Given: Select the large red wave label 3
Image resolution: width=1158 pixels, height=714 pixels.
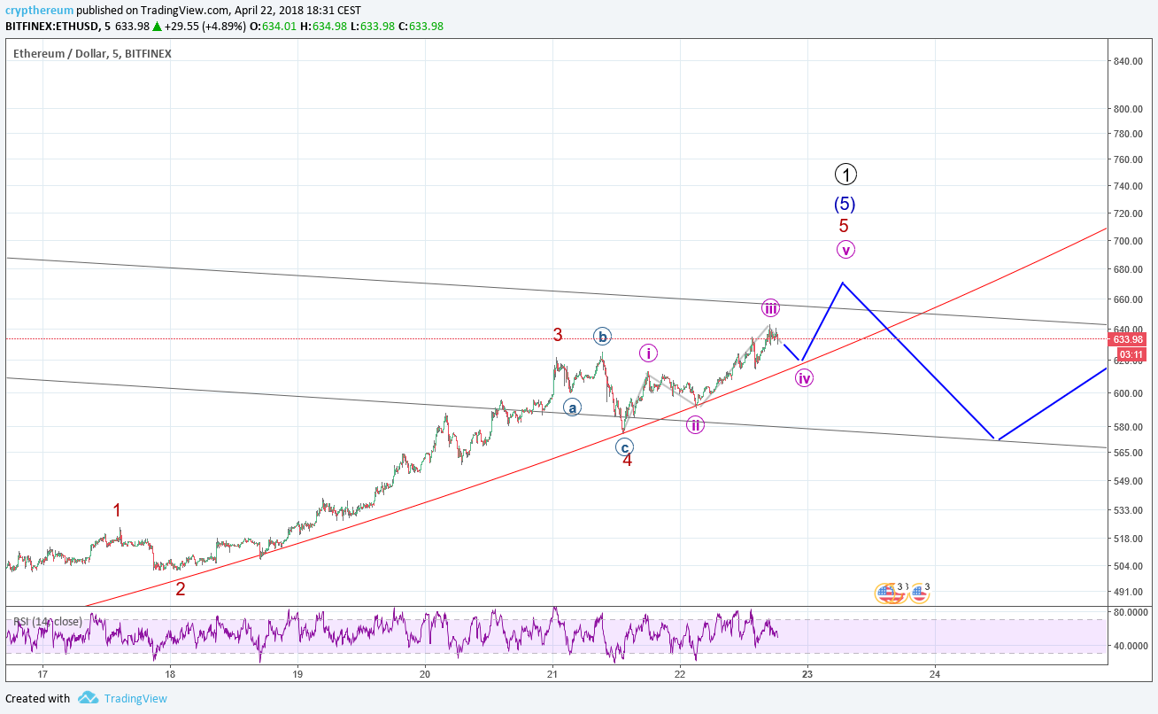Looking at the screenshot, I should [558, 335].
